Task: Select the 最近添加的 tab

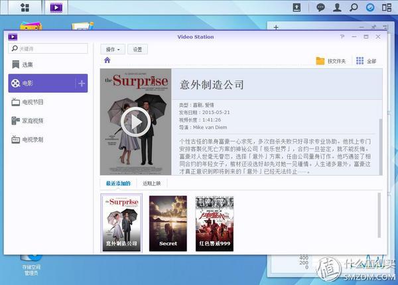Action: click(118, 184)
